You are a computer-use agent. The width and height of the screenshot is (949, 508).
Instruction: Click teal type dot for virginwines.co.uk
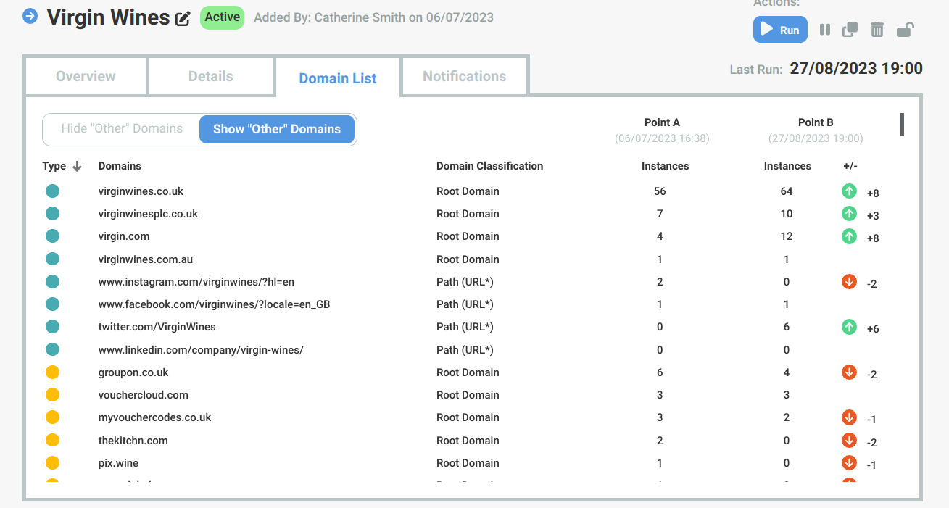tap(52, 191)
